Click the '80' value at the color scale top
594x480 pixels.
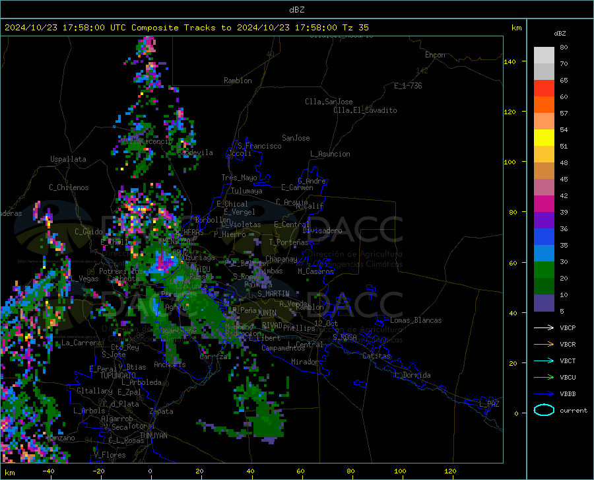click(564, 47)
